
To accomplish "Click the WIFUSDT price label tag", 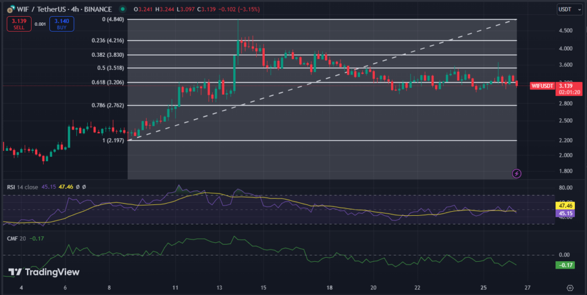I will point(542,86).
